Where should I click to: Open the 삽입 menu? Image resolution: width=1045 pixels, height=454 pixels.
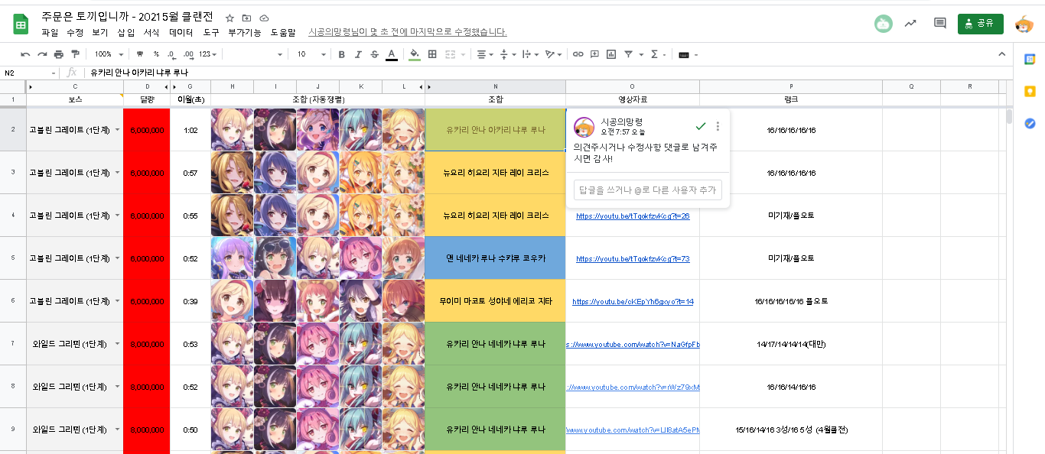126,32
